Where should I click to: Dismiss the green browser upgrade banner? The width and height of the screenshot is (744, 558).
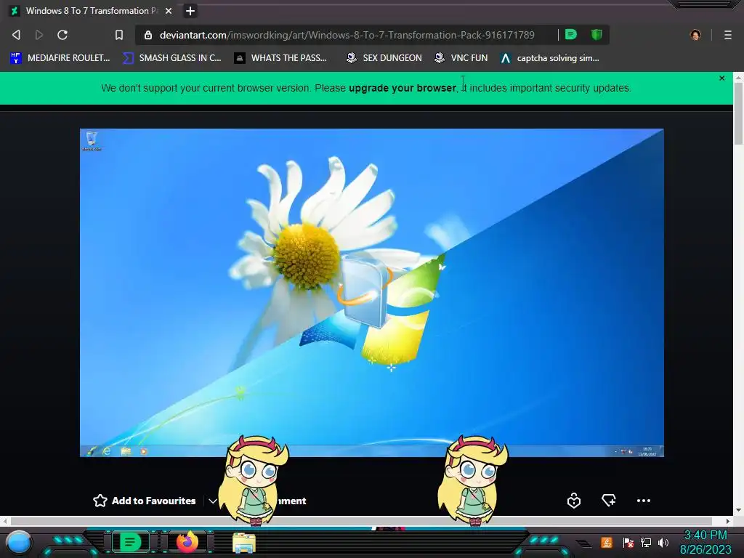[721, 78]
